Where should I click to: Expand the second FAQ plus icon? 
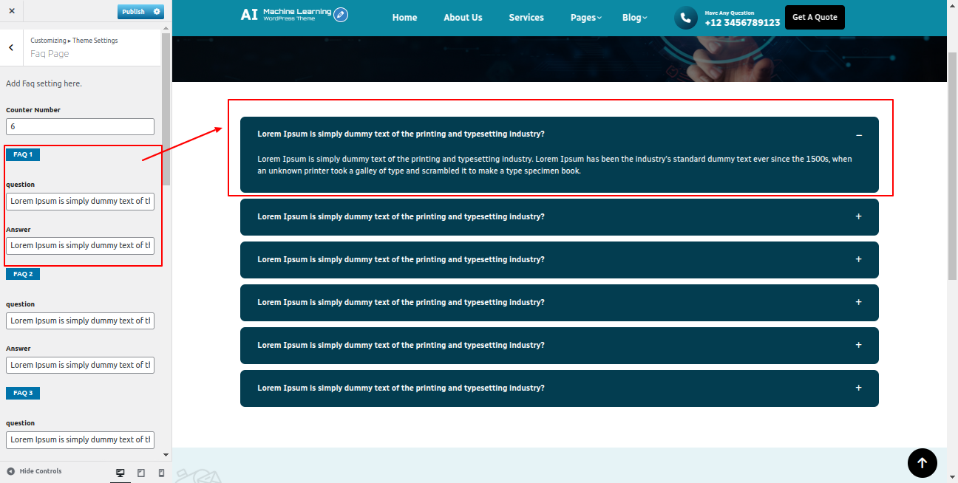pyautogui.click(x=859, y=217)
